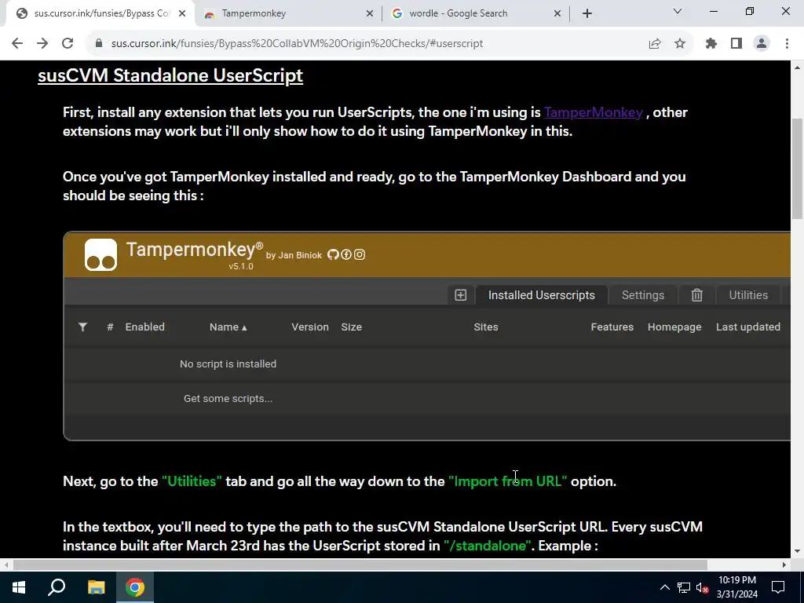
Task: Click the # column header
Action: 110,327
